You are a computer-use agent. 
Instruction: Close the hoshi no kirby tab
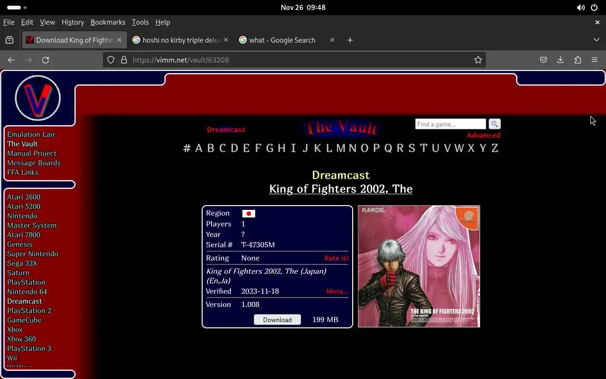coord(226,40)
